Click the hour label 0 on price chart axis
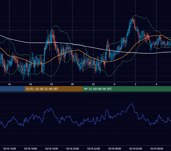Image resolution: width=171 pixels, height=151 pixels. (114, 84)
